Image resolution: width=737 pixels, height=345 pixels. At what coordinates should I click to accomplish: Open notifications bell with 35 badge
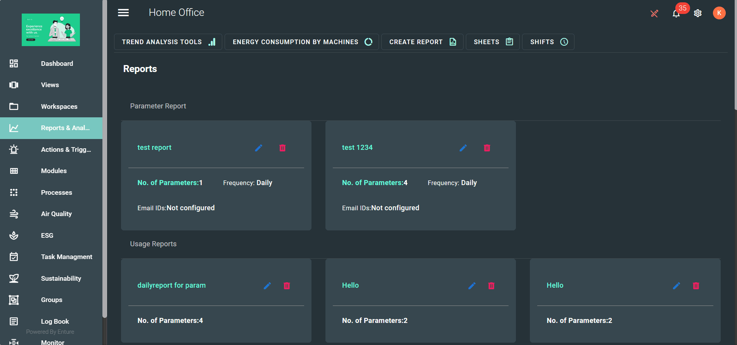point(676,14)
